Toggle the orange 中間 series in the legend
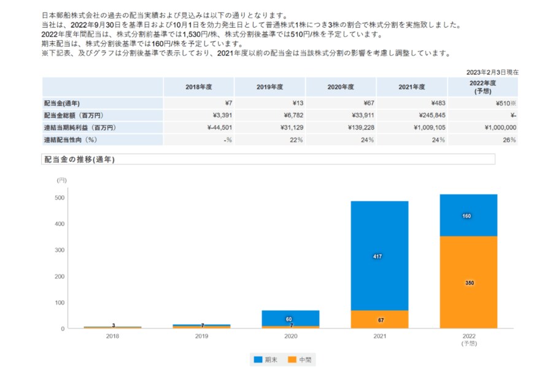The width and height of the screenshot is (534, 369). (x=304, y=359)
